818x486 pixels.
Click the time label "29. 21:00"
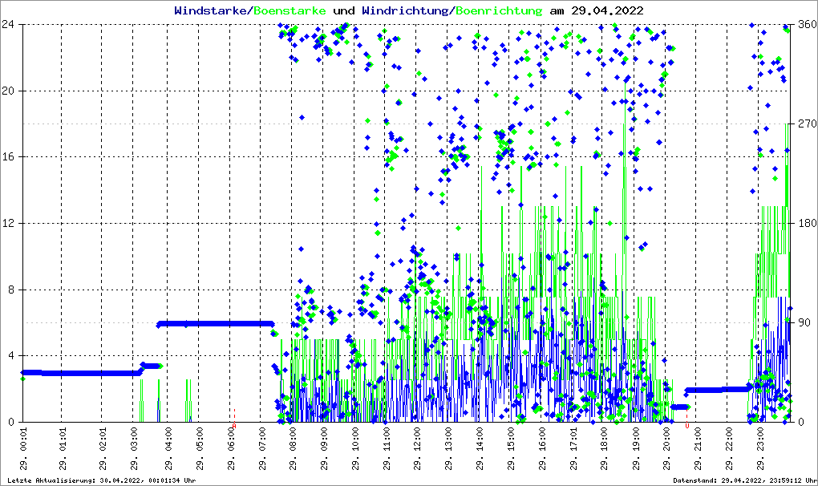(698, 449)
